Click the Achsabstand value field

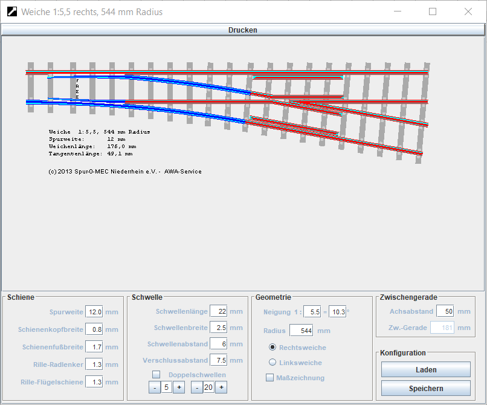(x=445, y=311)
